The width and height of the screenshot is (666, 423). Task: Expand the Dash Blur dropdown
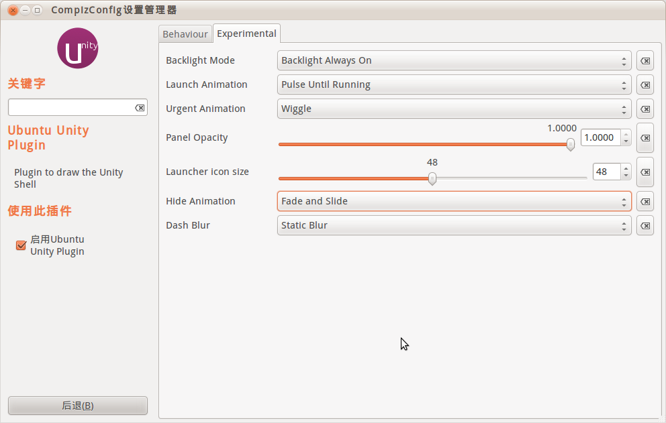click(x=454, y=226)
